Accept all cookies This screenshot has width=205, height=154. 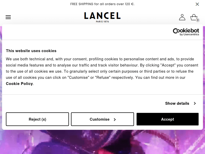(x=167, y=119)
